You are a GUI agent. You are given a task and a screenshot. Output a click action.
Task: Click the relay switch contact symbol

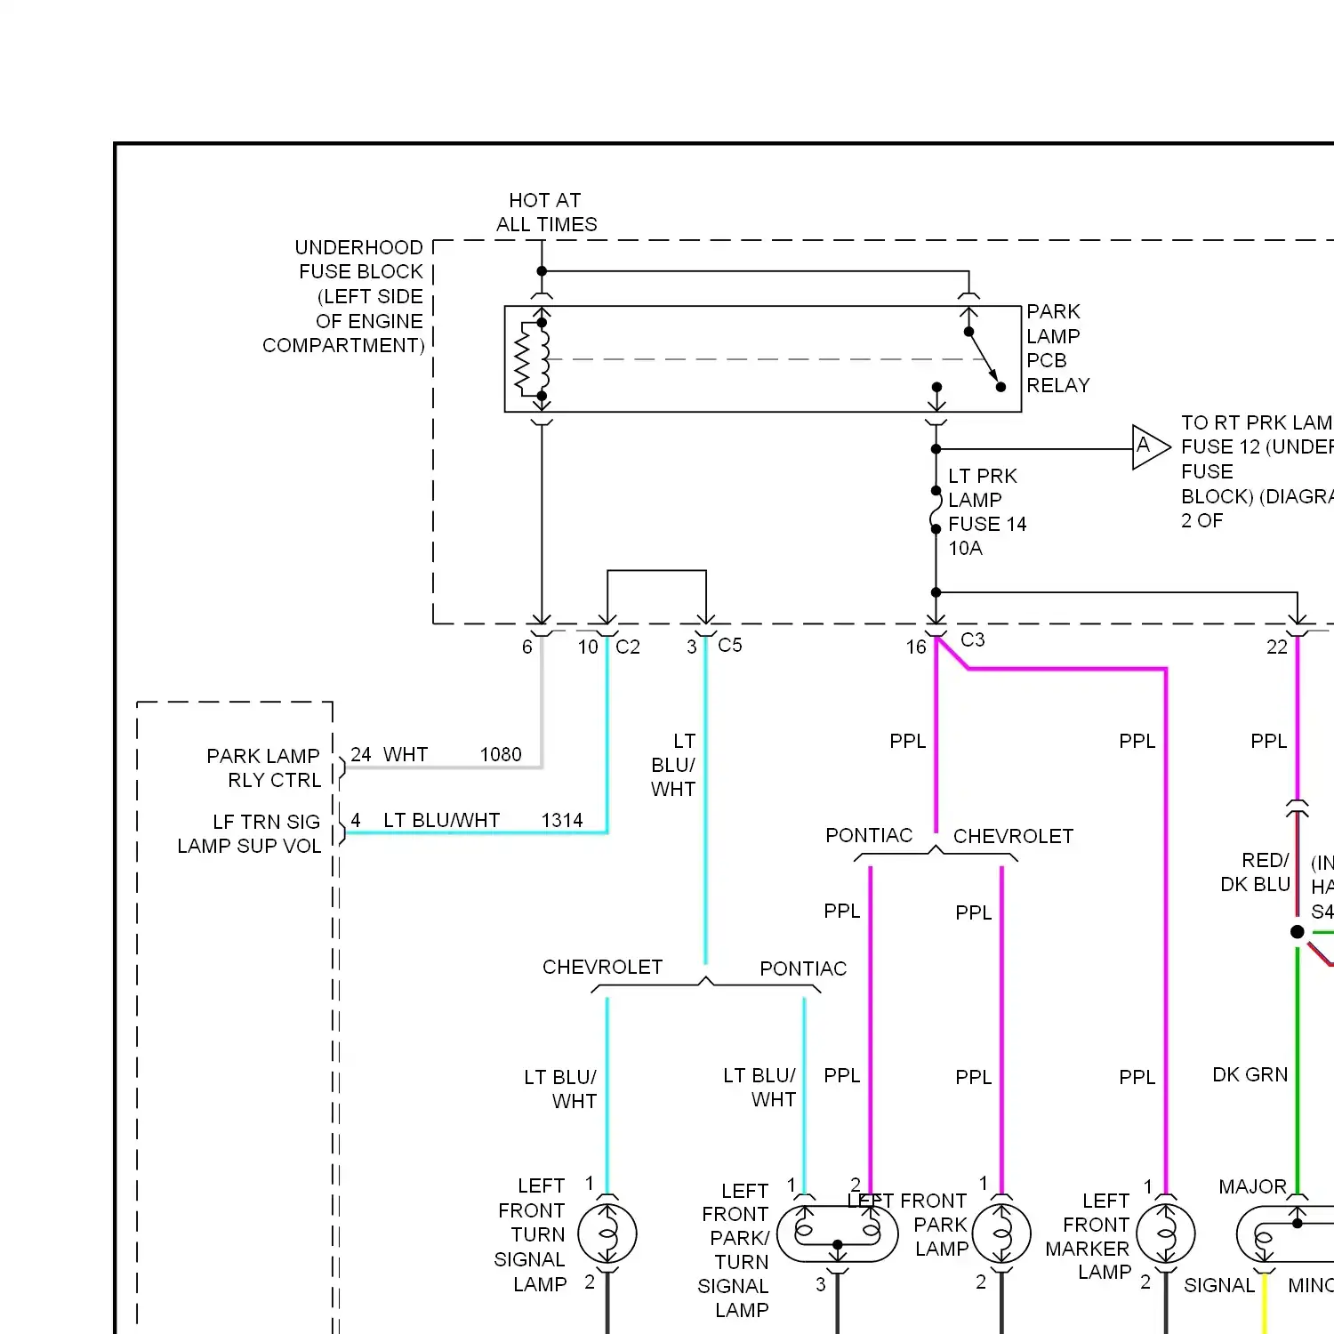click(x=984, y=359)
